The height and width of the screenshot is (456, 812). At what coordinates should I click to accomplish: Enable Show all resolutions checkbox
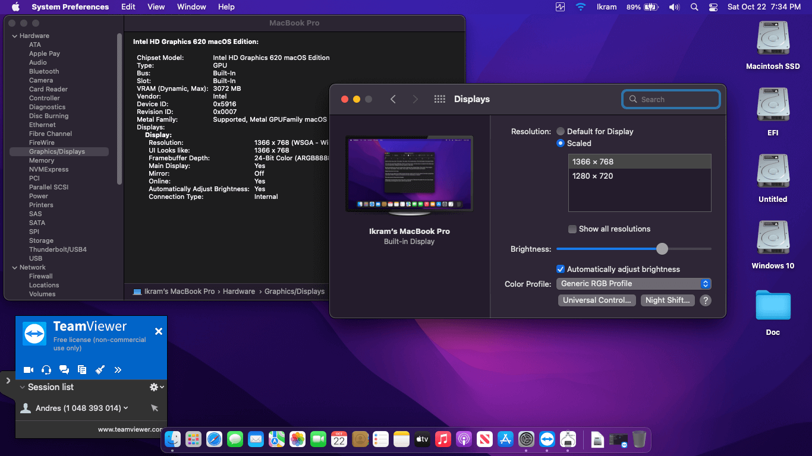(x=572, y=229)
